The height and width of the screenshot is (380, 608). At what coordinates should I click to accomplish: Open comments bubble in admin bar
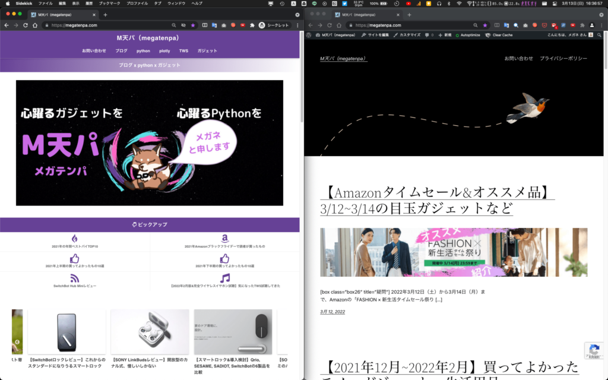pos(429,35)
